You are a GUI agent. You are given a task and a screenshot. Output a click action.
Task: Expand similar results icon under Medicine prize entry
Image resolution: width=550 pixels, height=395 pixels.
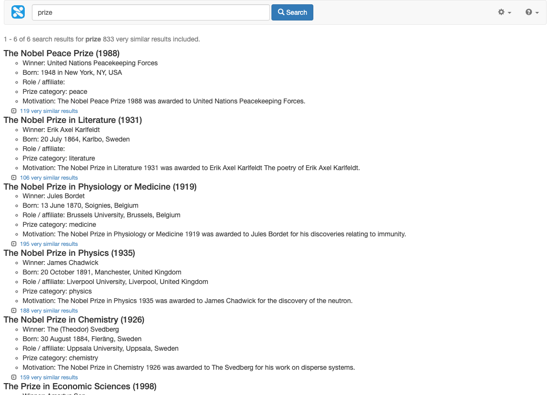click(13, 243)
